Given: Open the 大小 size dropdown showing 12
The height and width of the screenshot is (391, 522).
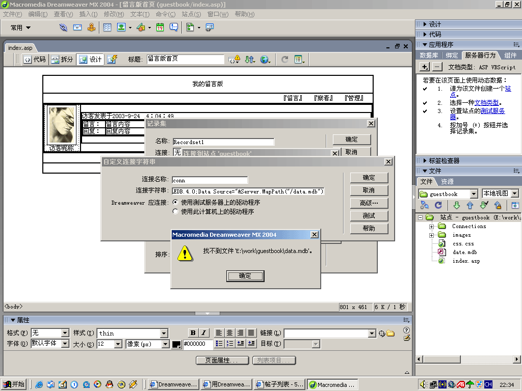Looking at the screenshot, I should (x=118, y=344).
